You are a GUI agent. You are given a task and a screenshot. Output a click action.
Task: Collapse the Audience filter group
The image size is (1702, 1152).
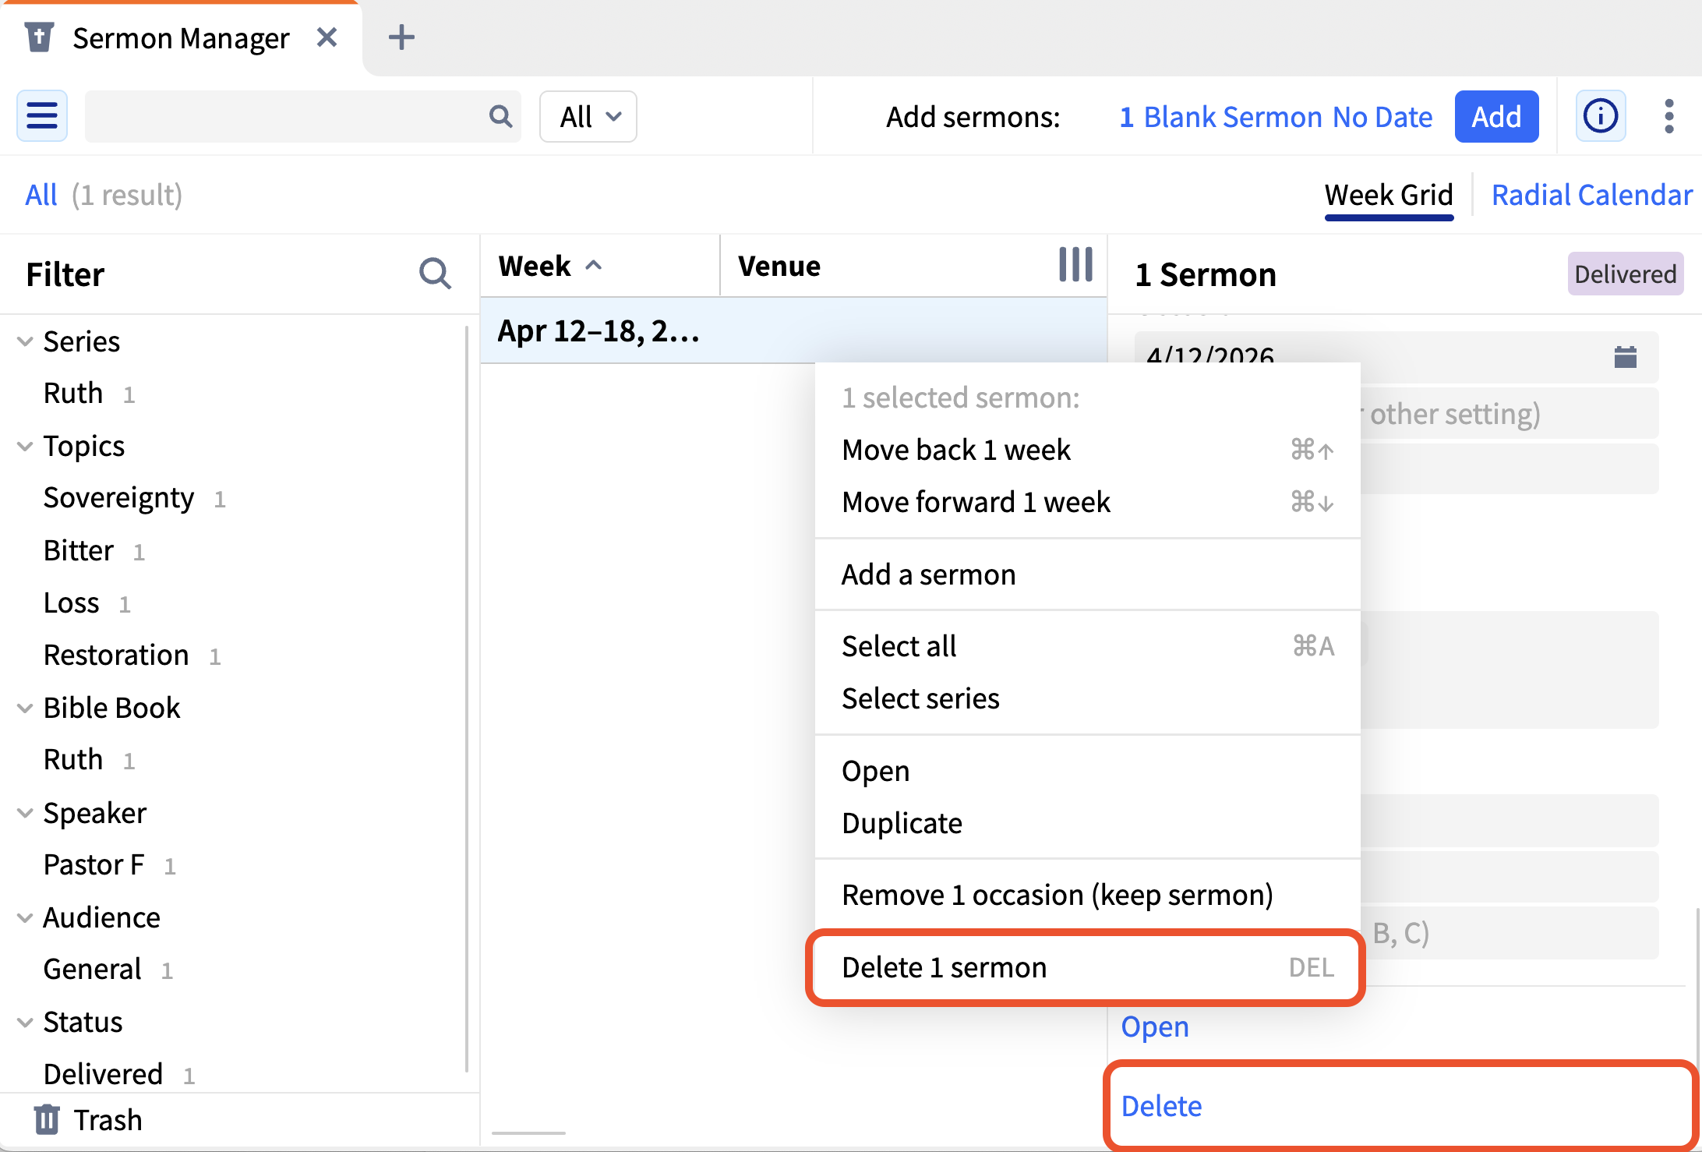pos(25,917)
